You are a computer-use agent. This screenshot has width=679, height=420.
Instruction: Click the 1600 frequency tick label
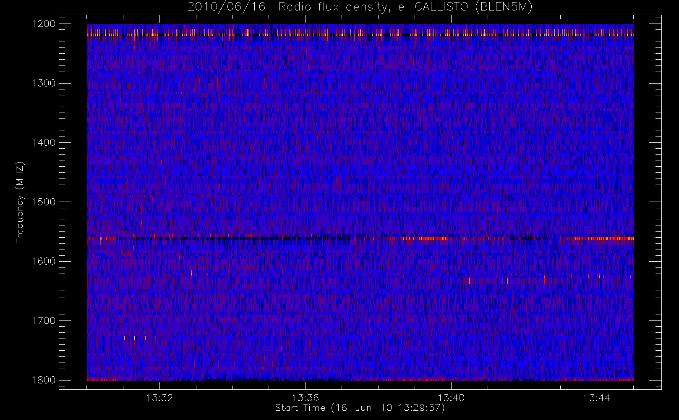click(44, 261)
